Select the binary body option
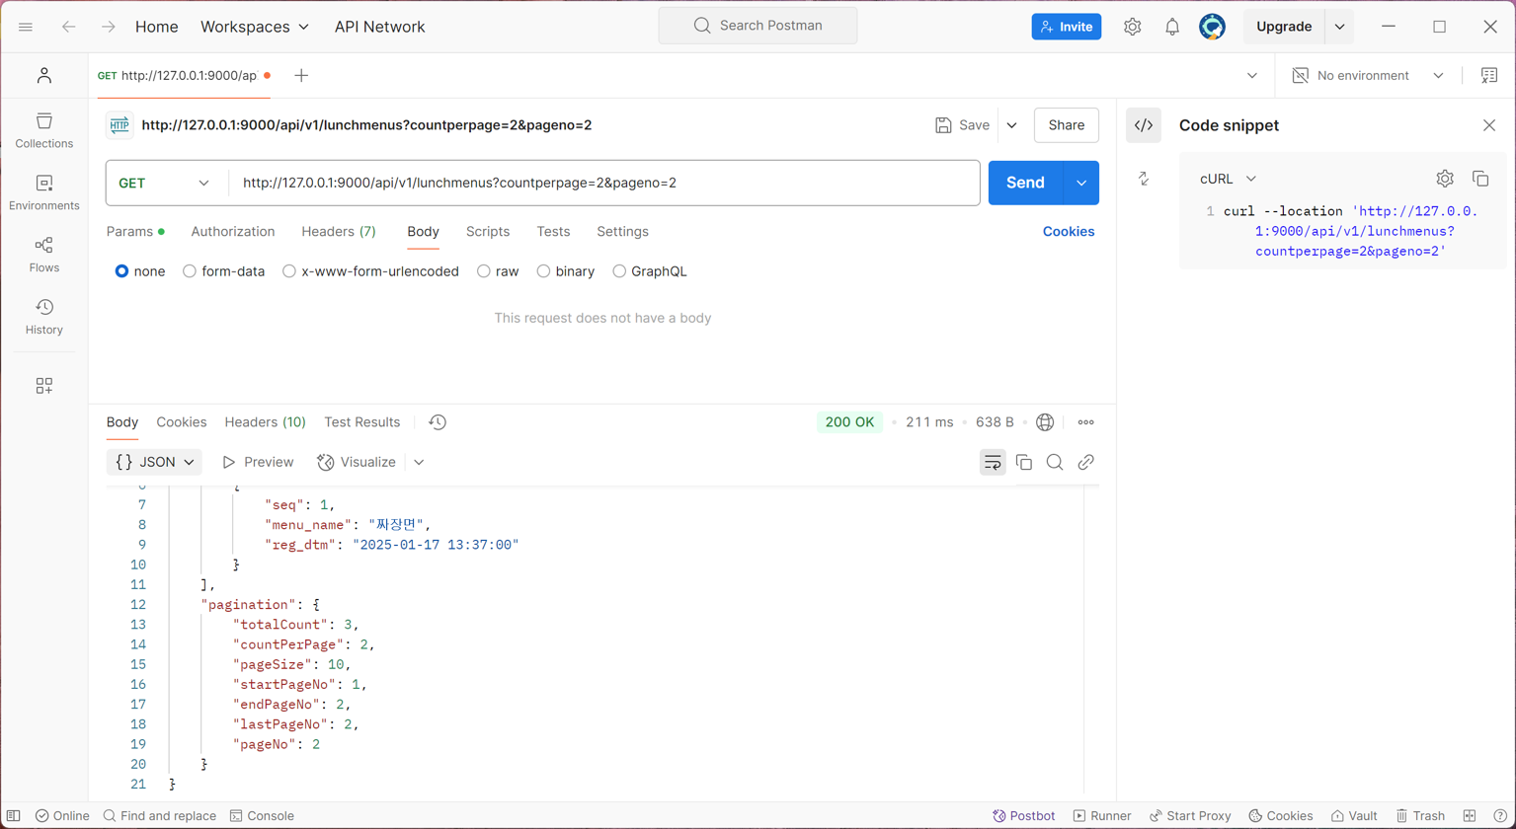This screenshot has height=829, width=1516. point(566,271)
